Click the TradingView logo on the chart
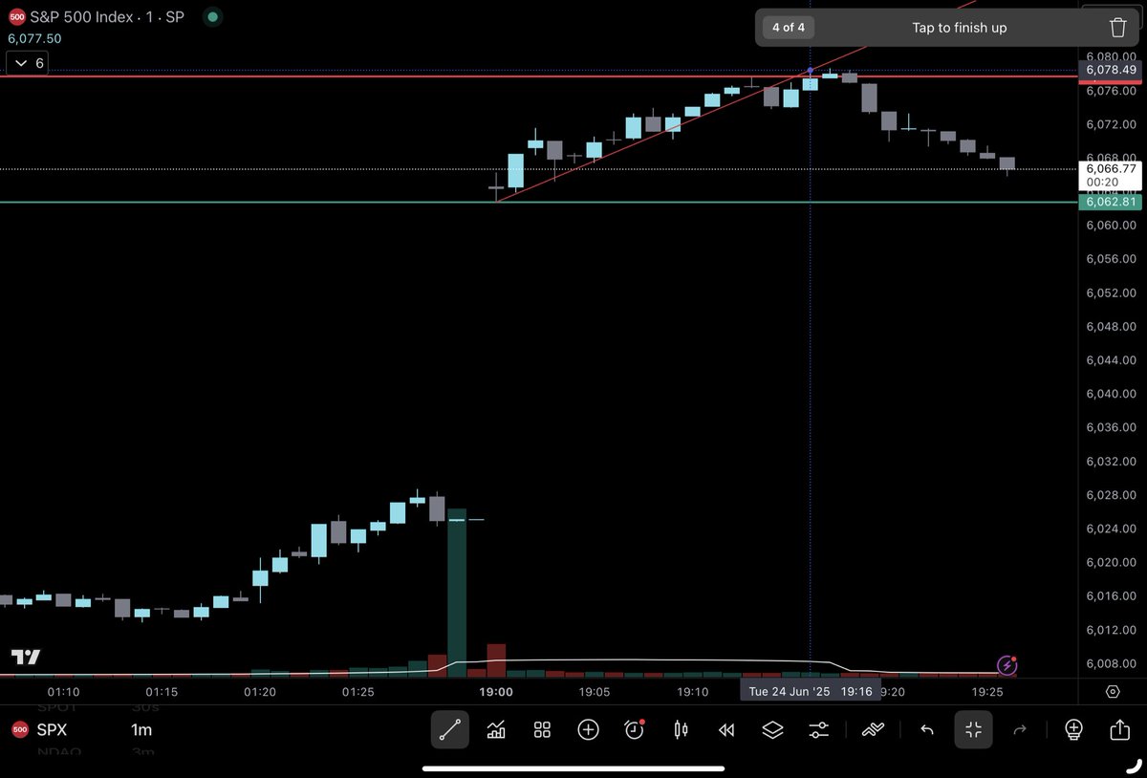This screenshot has height=778, width=1147. tap(26, 657)
